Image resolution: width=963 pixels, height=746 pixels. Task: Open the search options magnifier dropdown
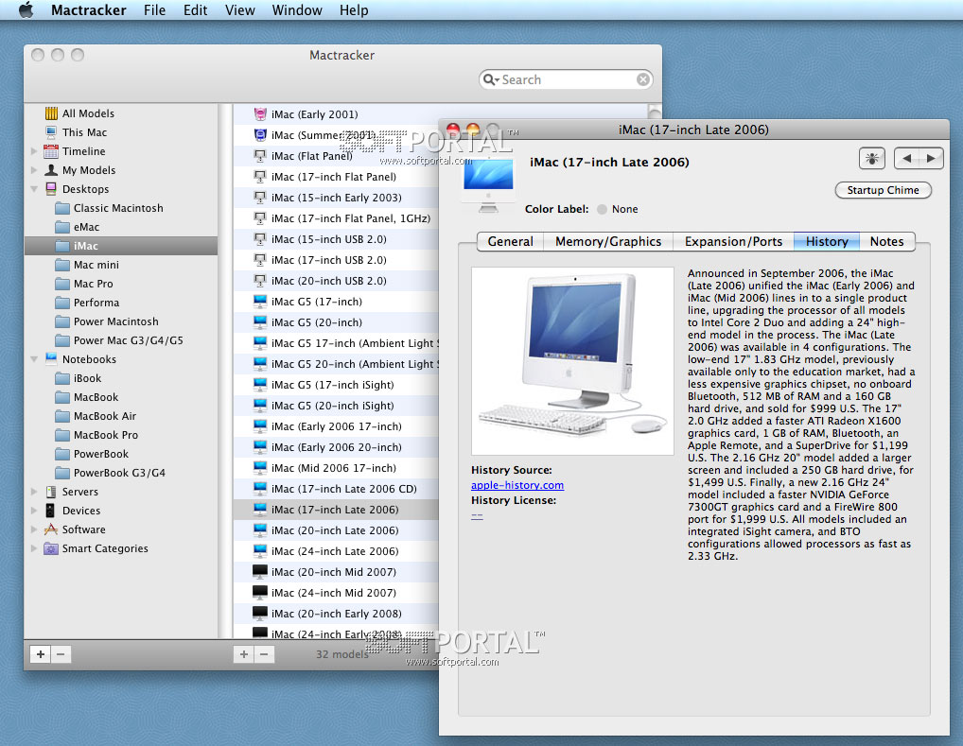491,79
